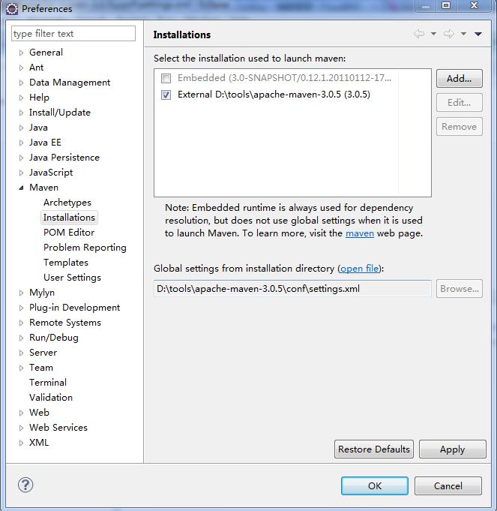Click the open file link
The image size is (497, 511).
coord(359,269)
